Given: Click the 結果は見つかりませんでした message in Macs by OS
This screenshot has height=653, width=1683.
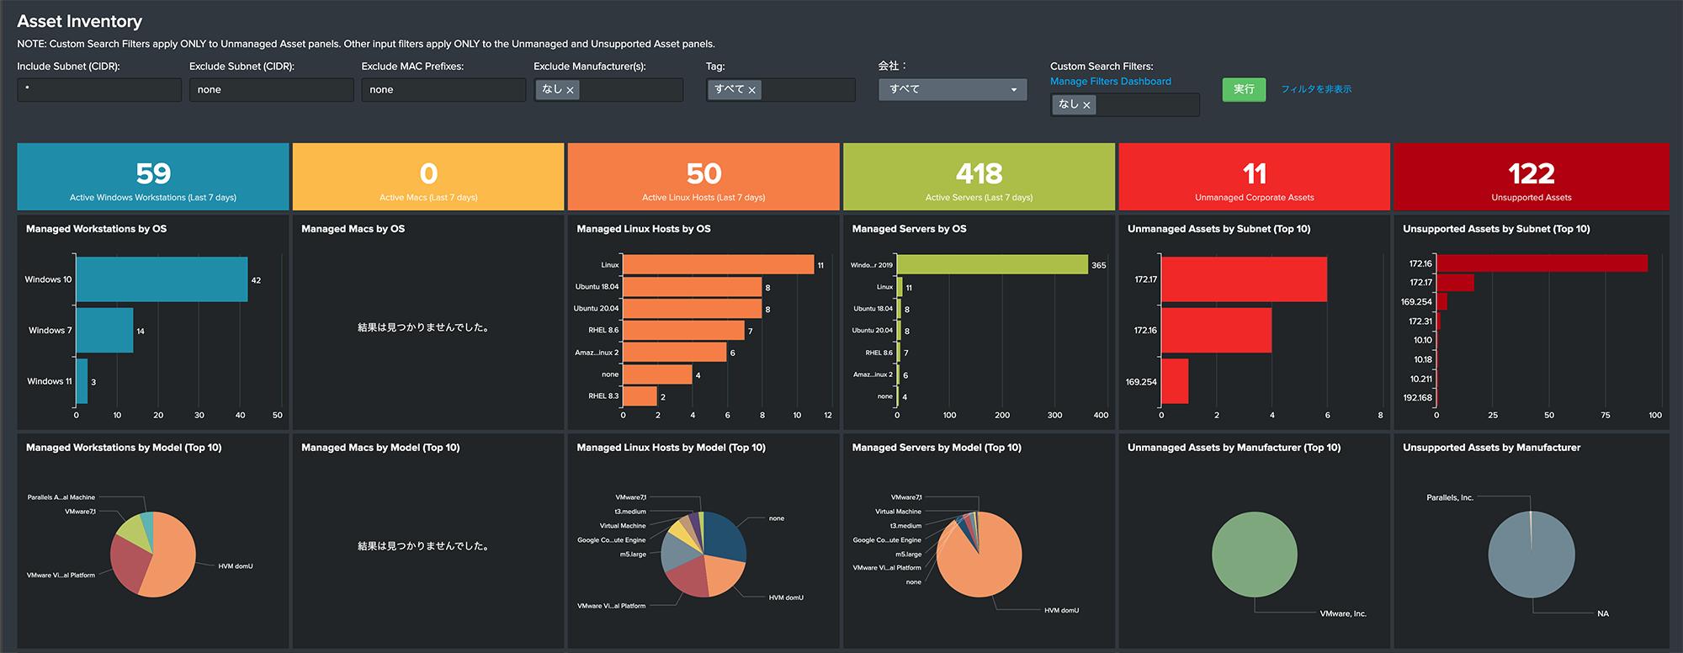Looking at the screenshot, I should 423,327.
